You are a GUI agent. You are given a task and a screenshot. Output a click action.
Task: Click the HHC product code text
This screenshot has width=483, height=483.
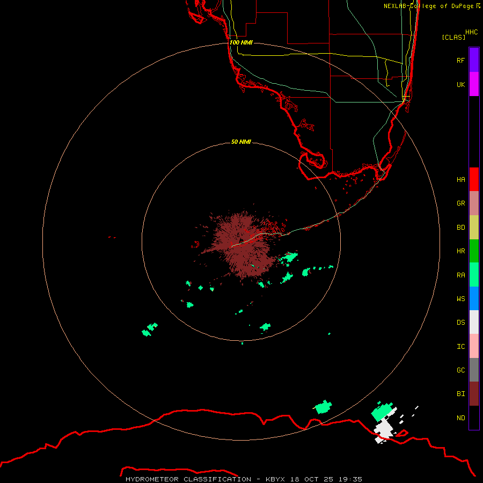(471, 32)
